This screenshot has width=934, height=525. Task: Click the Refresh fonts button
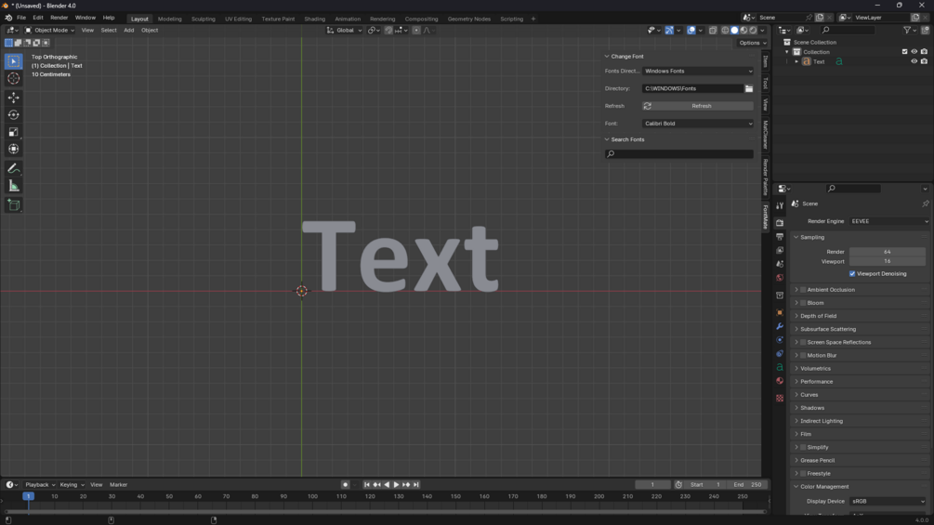click(698, 106)
